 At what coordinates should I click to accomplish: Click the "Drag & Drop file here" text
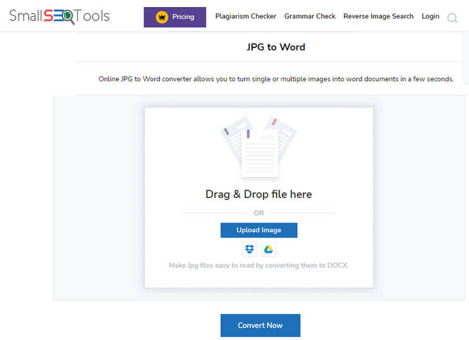[259, 194]
